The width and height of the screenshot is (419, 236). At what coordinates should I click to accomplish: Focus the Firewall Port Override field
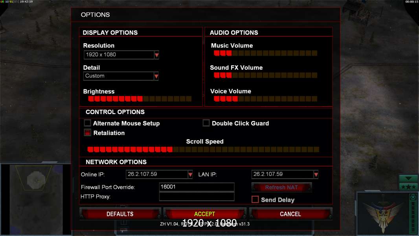pyautogui.click(x=197, y=187)
